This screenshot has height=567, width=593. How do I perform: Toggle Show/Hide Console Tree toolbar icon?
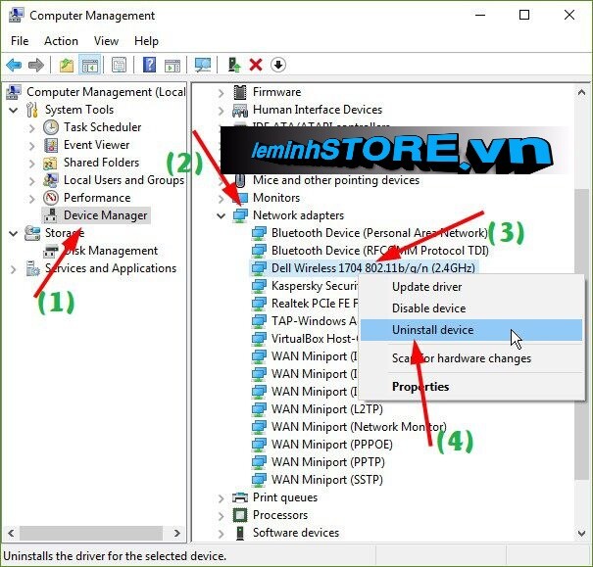(90, 65)
